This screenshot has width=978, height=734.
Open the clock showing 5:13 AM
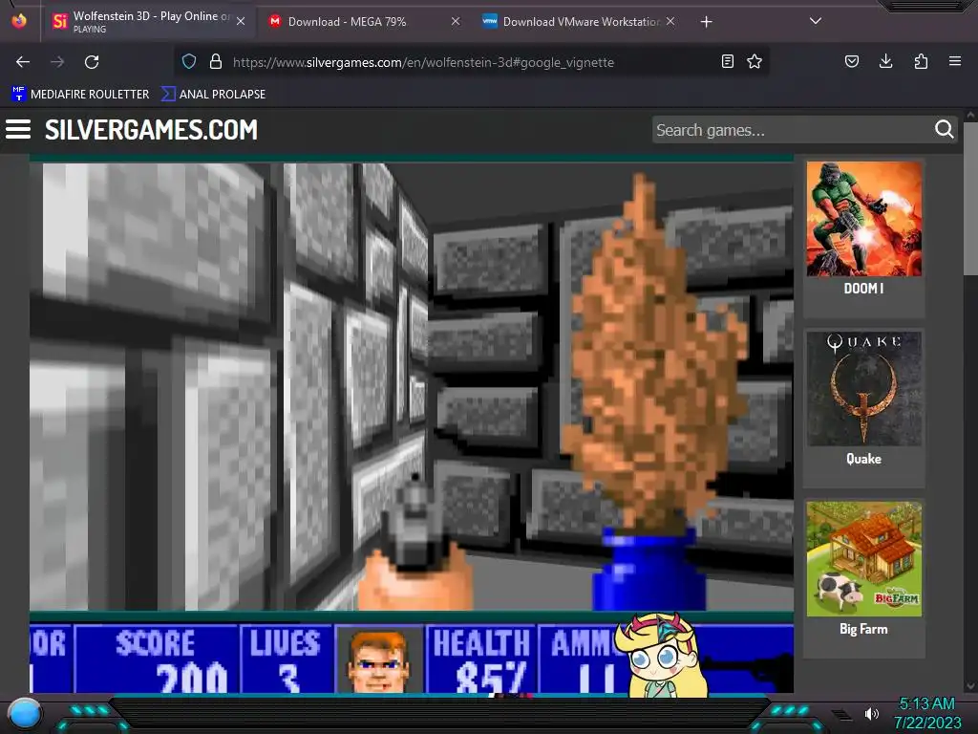click(926, 713)
